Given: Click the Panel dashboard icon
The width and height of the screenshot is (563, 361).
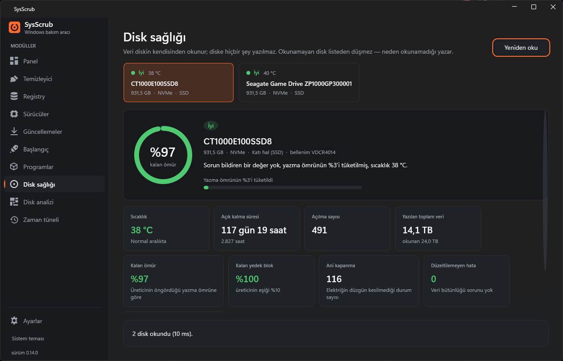Looking at the screenshot, I should pyautogui.click(x=14, y=61).
